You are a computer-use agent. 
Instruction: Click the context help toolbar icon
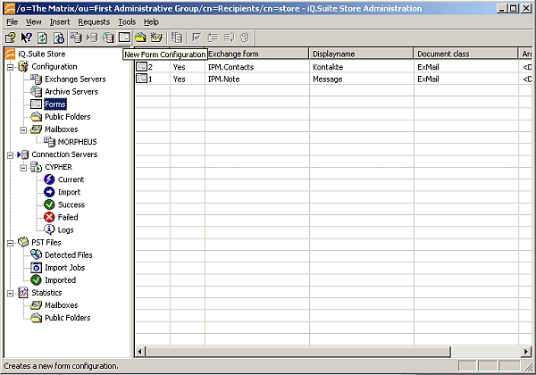[x=26, y=37]
